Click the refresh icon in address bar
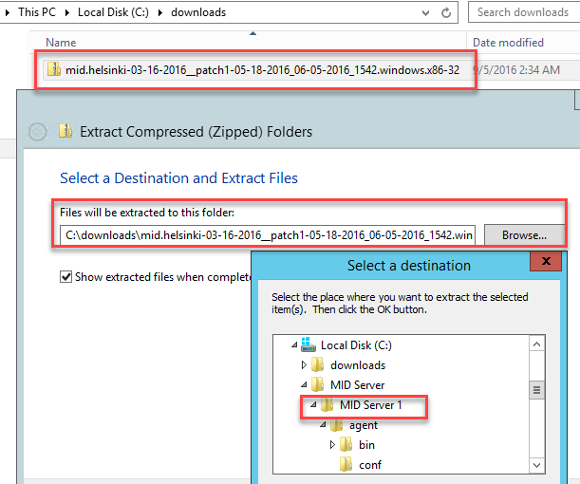 pos(446,12)
